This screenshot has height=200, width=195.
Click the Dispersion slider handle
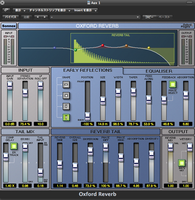(90, 151)
